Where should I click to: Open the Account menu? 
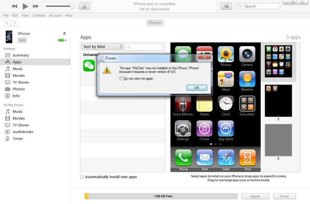[55, 15]
